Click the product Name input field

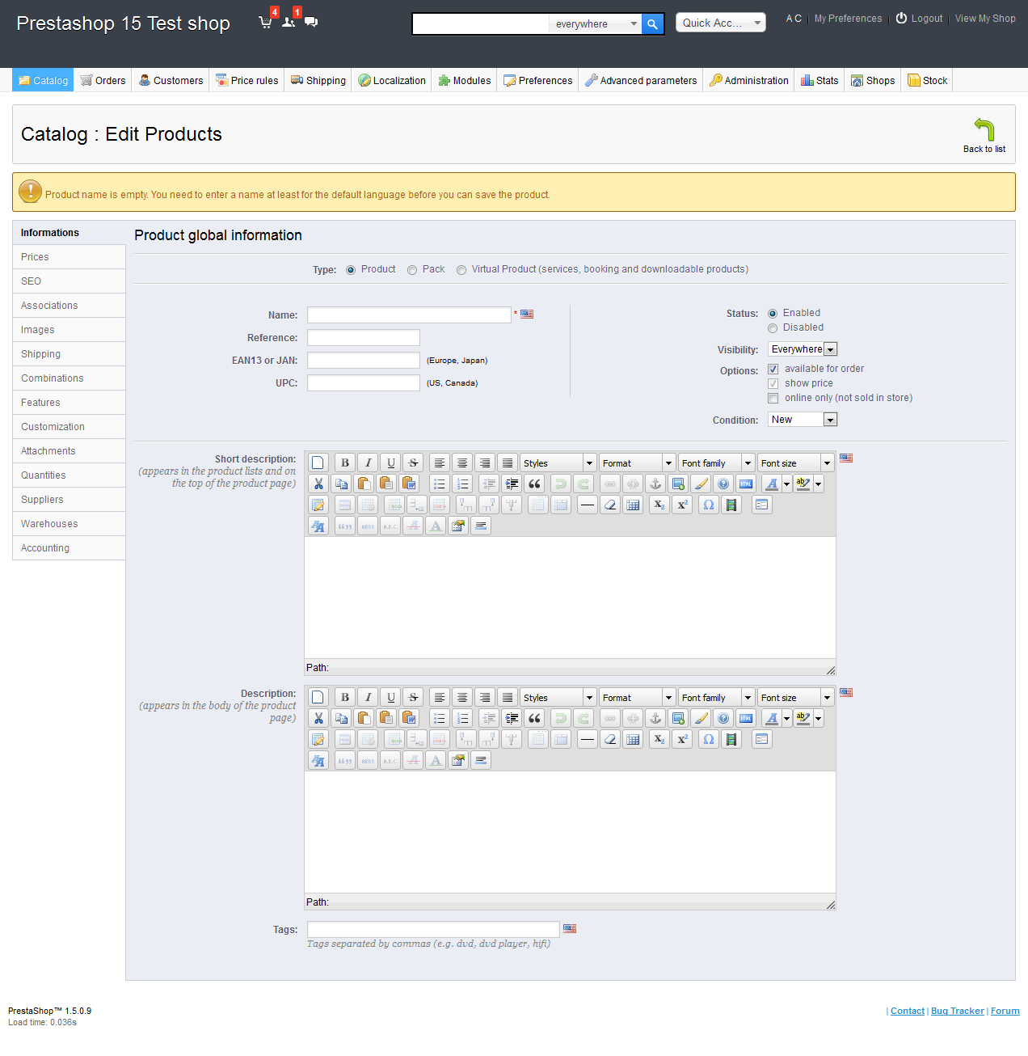point(409,315)
